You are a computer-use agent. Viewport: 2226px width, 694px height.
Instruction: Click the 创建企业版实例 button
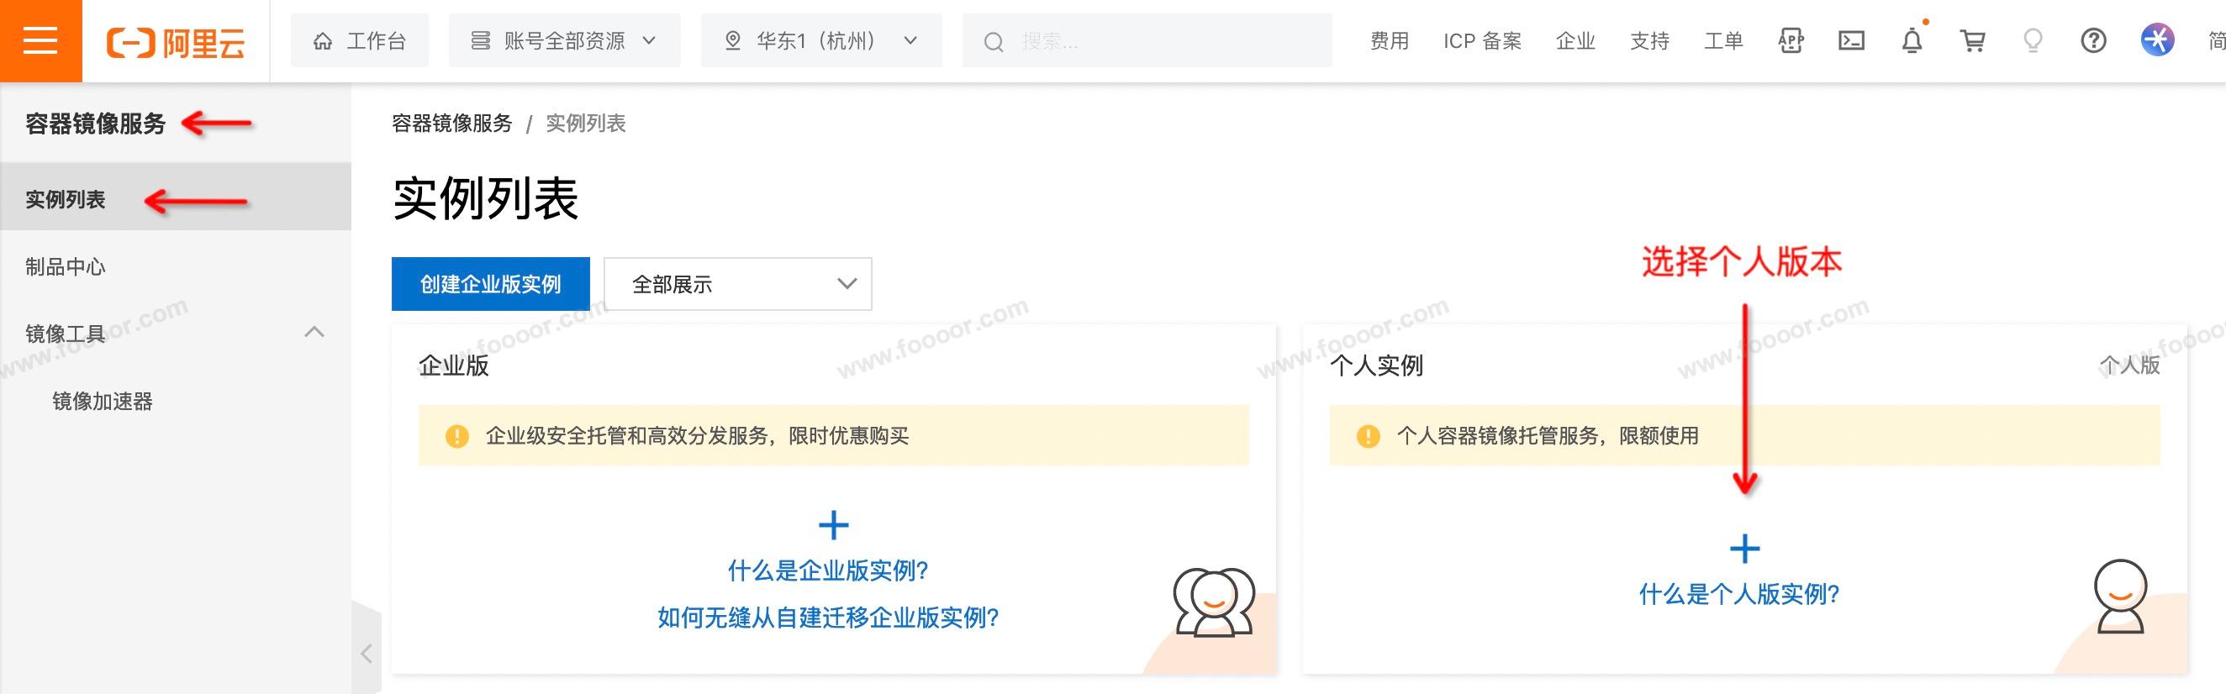490,284
